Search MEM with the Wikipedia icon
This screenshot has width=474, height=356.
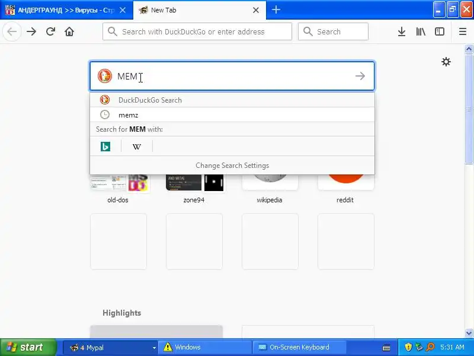pyautogui.click(x=137, y=147)
